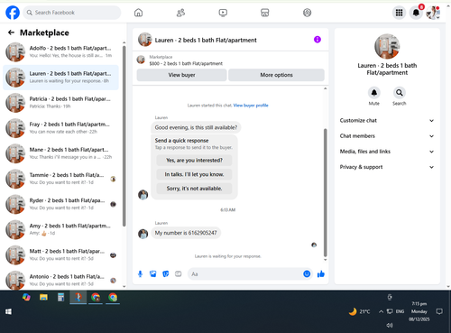Search in conversation with the magnifier icon
Screen dimensions: 451x333
pyautogui.click(x=400, y=93)
